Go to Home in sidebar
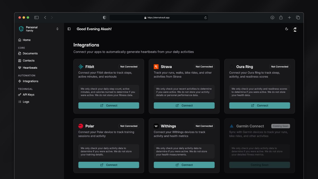This screenshot has height=179, width=318. click(x=39, y=40)
